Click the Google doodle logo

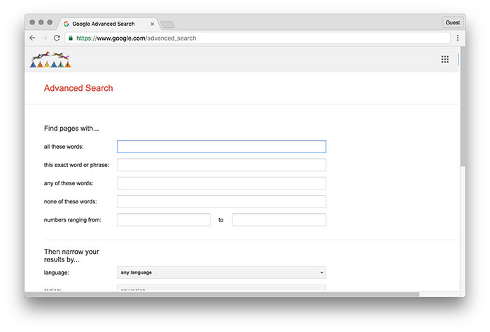(51, 60)
